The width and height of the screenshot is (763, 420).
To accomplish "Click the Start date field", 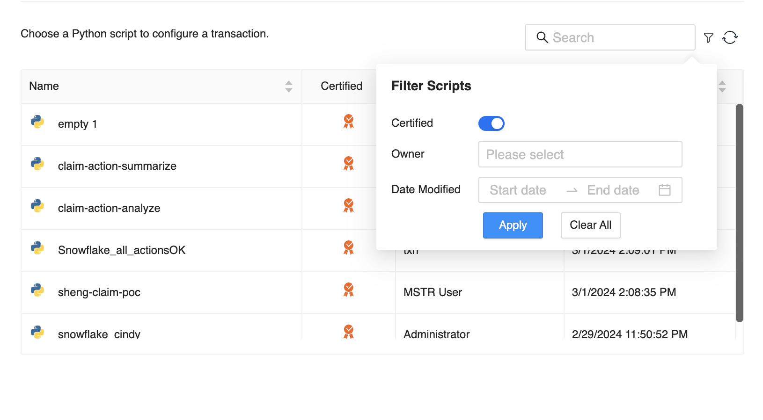I will (x=518, y=190).
